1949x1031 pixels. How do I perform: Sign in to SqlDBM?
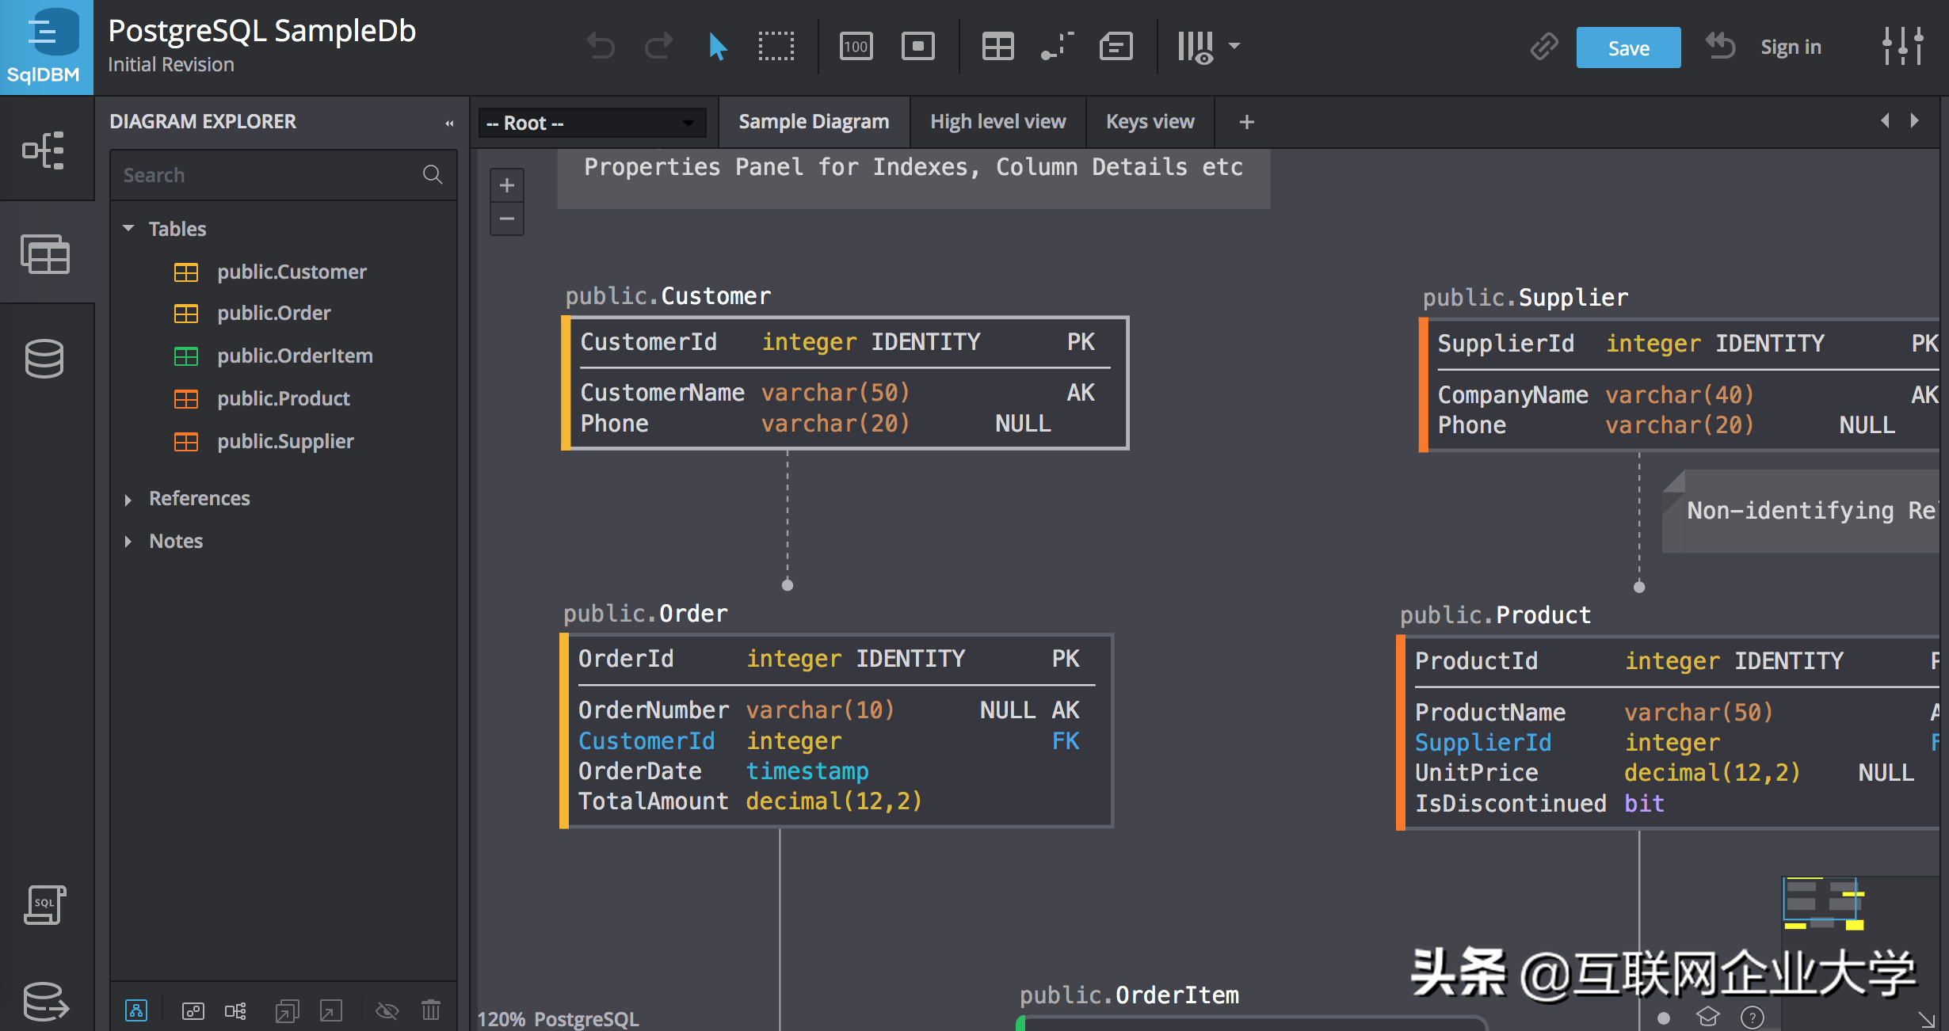tap(1791, 48)
